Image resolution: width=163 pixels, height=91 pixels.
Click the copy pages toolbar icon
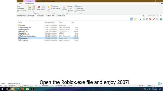click(x=144, y=19)
